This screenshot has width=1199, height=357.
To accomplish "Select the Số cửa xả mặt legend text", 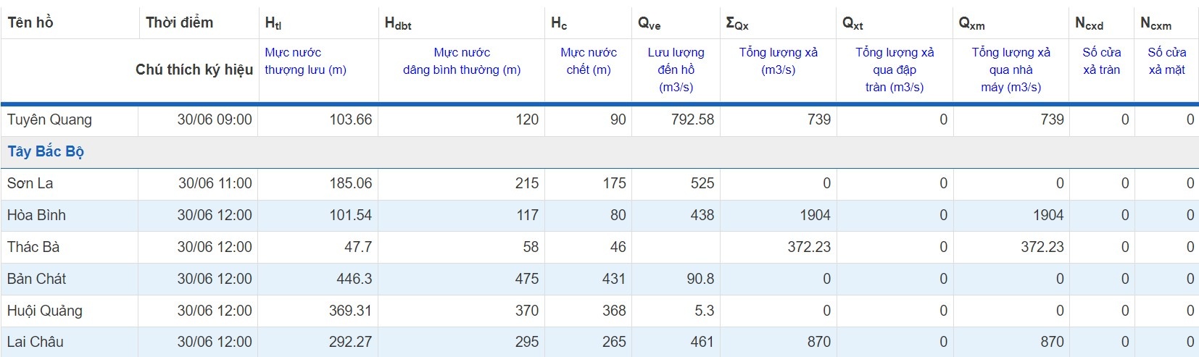I will [x=1166, y=61].
